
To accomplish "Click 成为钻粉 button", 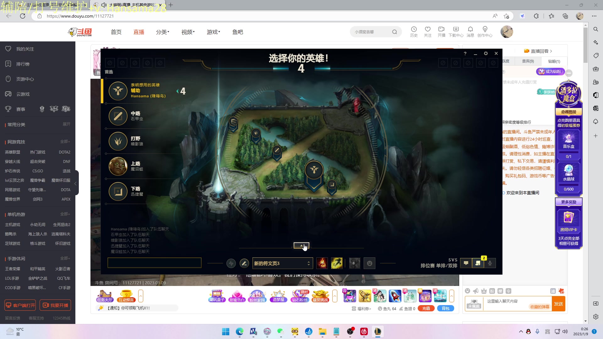I will [551, 72].
